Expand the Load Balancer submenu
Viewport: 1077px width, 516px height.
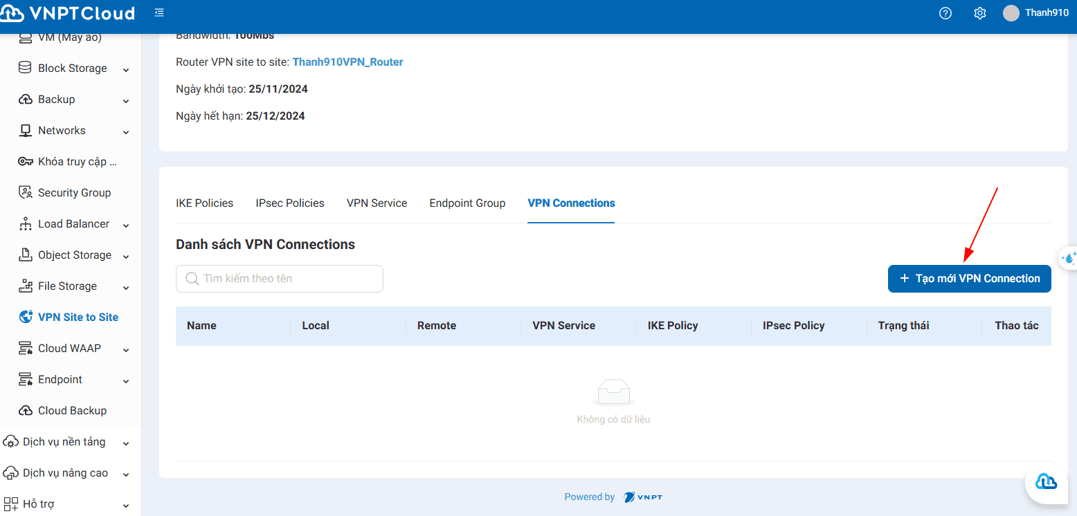pos(126,225)
